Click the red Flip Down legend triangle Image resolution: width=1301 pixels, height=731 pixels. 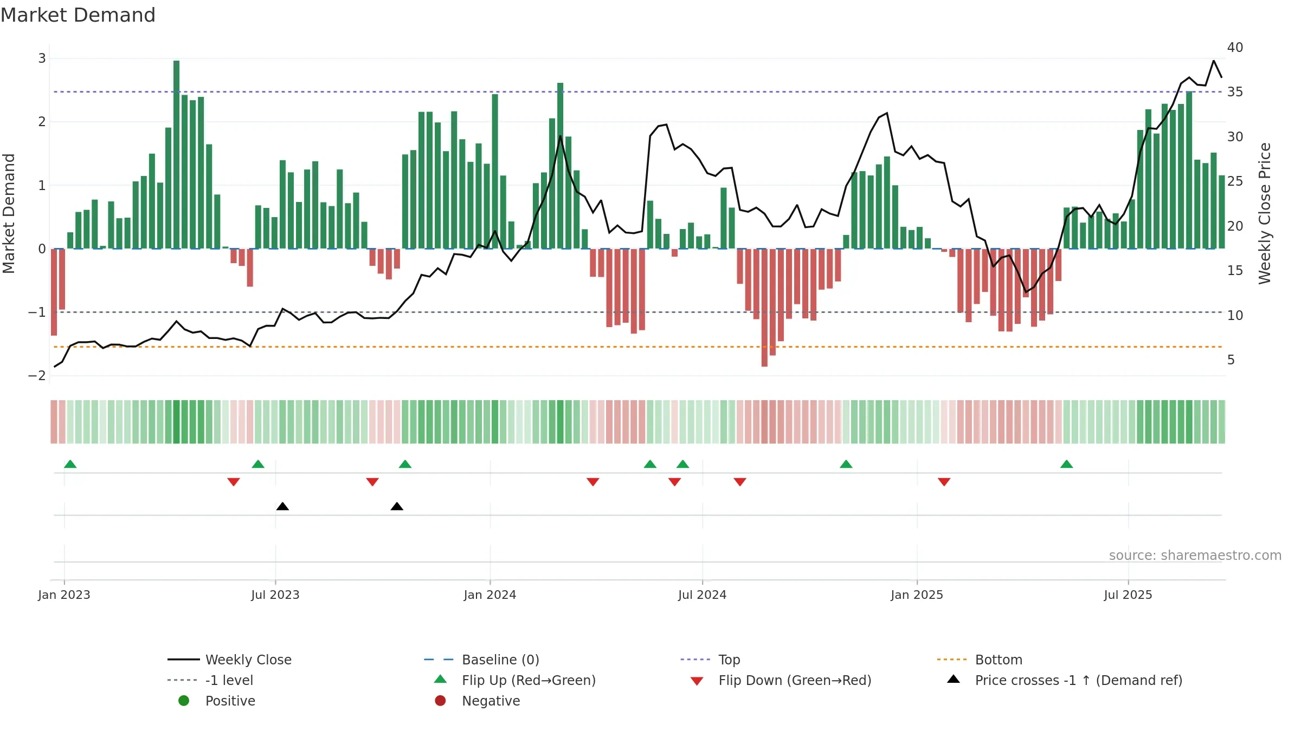[697, 681]
